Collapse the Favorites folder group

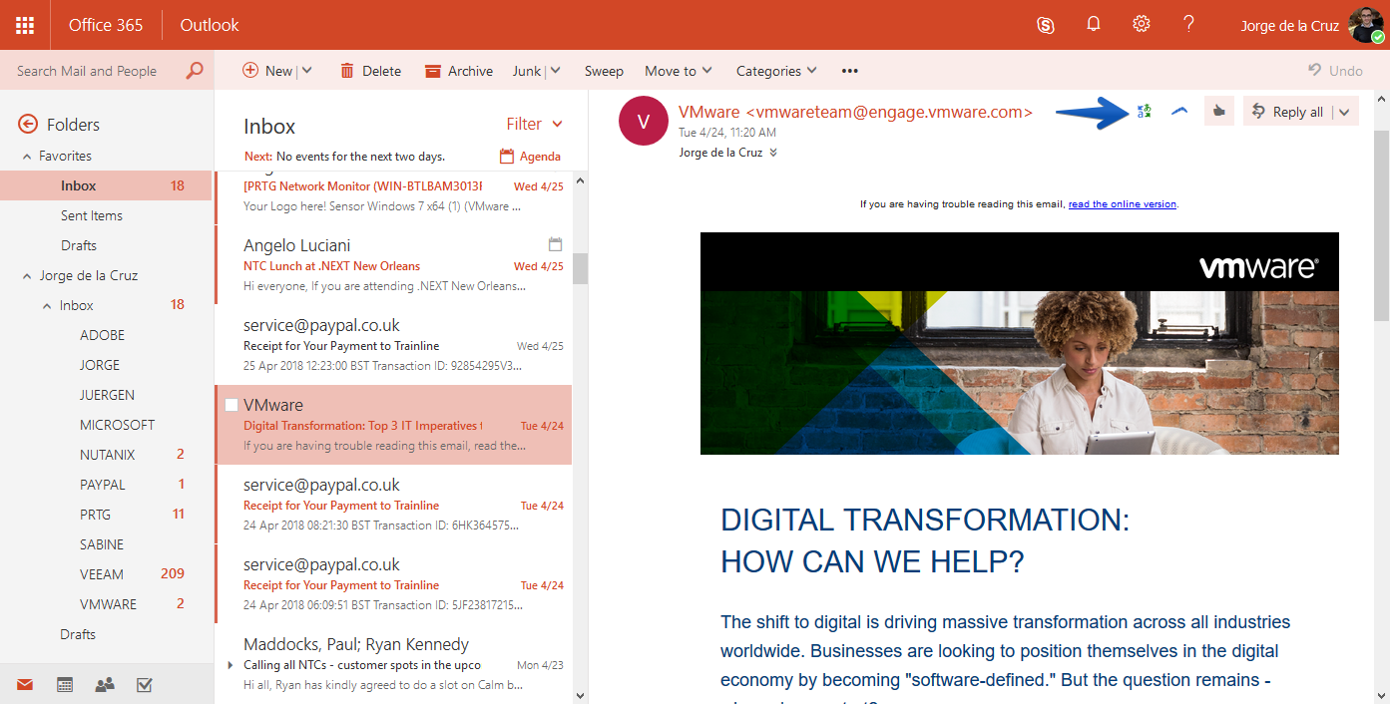pos(27,157)
